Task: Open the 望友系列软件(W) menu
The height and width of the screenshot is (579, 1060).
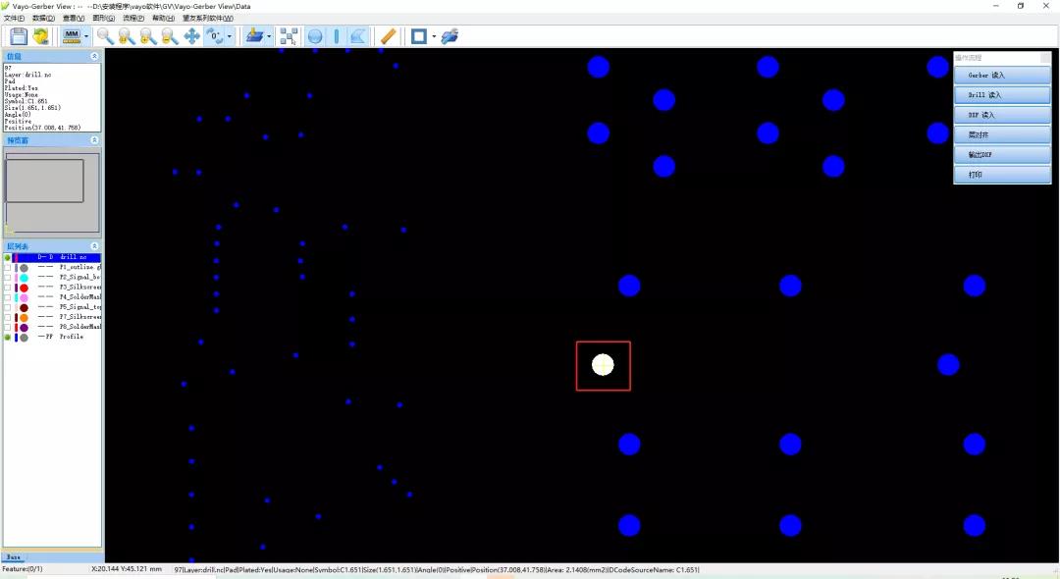Action: click(207, 19)
